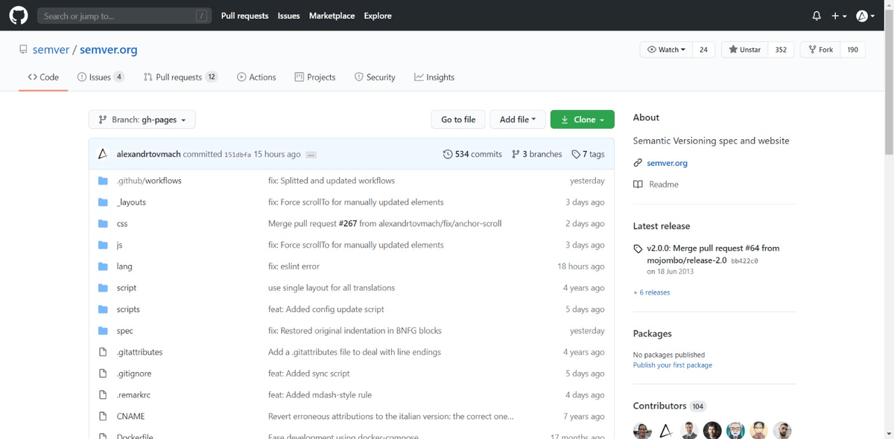894x439 pixels.
Task: Go to Pull requests in top navigation
Action: click(244, 16)
